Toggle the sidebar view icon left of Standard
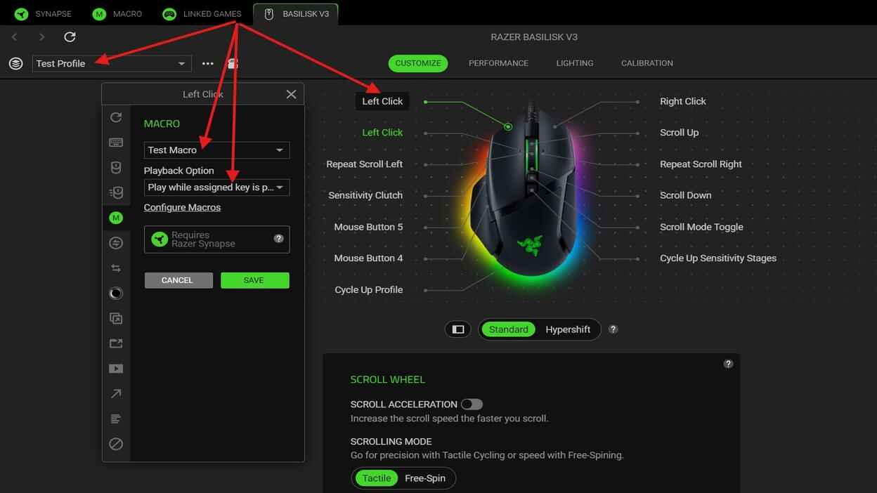Viewport: 877px width, 493px height. [x=458, y=329]
